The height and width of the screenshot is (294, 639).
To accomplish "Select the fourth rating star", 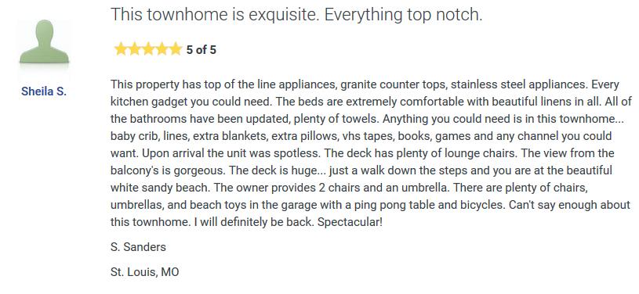I will pos(162,49).
